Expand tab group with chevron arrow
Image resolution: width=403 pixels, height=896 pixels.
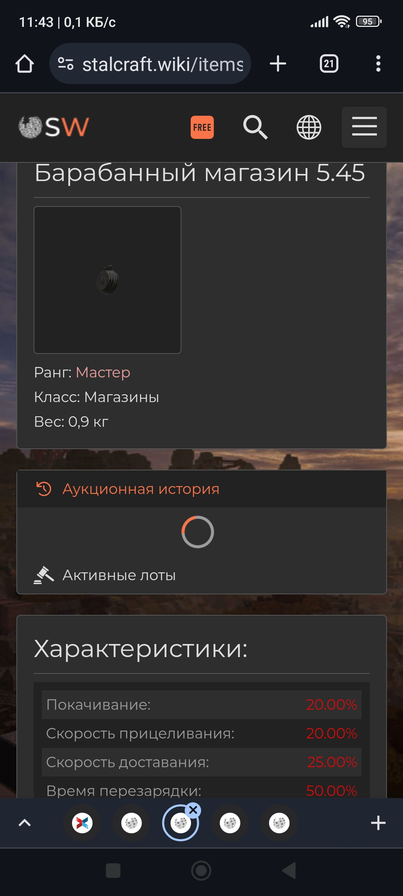pyautogui.click(x=25, y=823)
